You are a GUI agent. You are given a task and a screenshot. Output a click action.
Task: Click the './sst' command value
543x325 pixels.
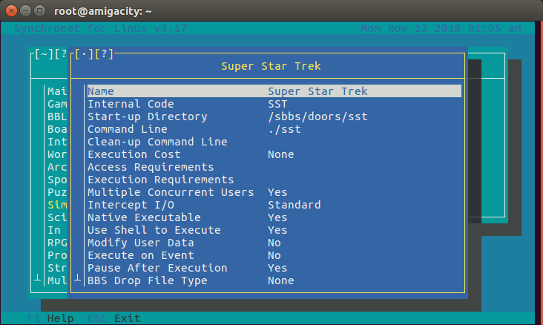tap(284, 129)
